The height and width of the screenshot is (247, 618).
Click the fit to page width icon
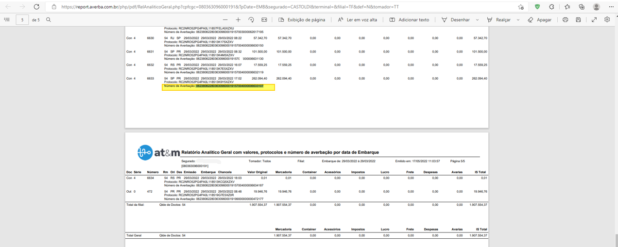point(264,20)
